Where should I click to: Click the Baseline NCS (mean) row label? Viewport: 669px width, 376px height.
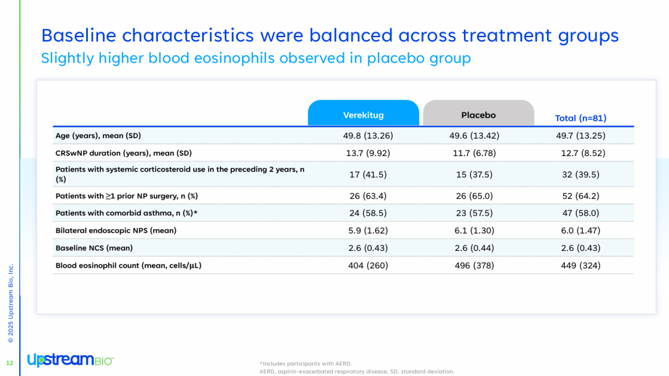point(94,248)
